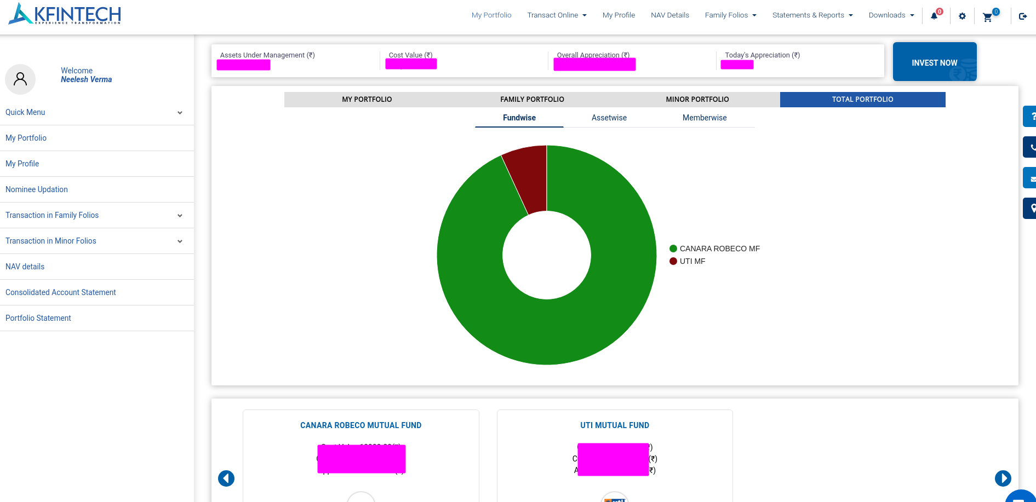
Task: Select the FAMILY PORTFOLIO tab
Action: point(532,99)
